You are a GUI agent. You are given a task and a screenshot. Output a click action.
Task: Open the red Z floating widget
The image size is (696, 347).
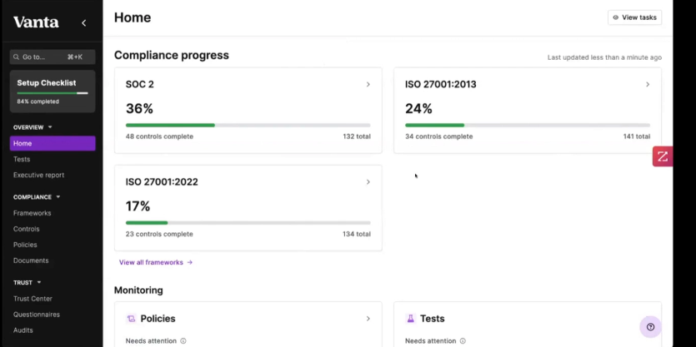coord(663,156)
